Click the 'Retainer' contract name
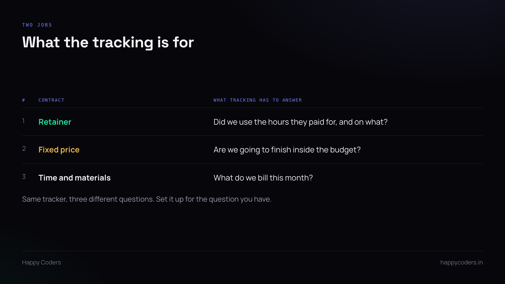The height and width of the screenshot is (284, 505). [55, 122]
